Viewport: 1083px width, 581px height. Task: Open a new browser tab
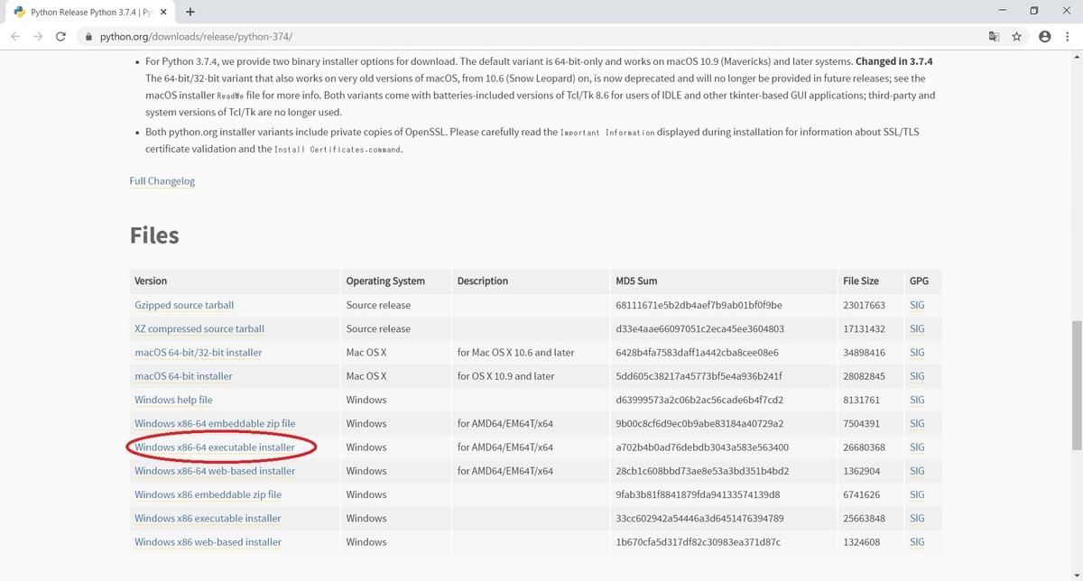pos(190,12)
